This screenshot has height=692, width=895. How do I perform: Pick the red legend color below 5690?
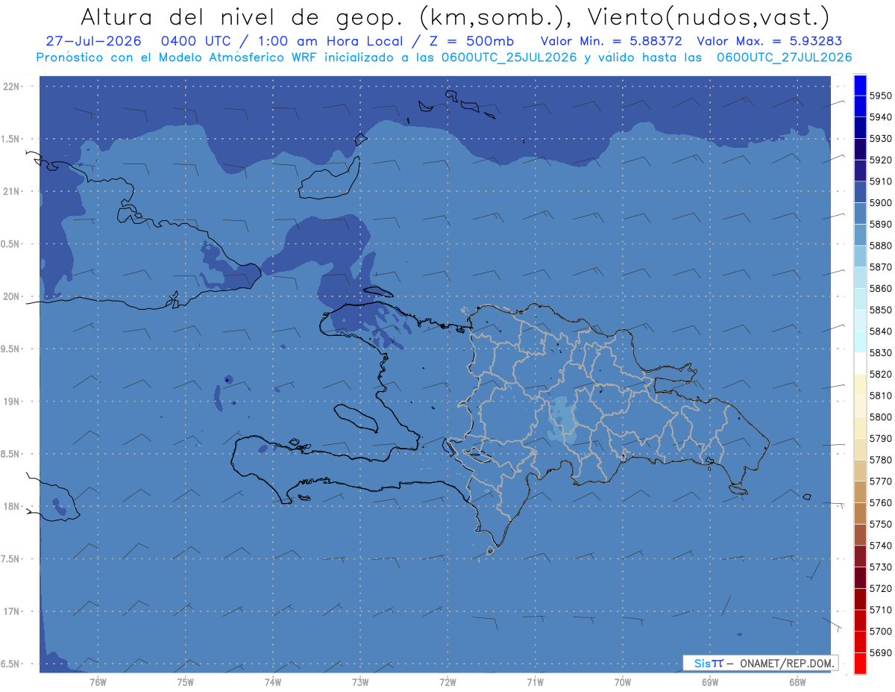[x=860, y=663]
